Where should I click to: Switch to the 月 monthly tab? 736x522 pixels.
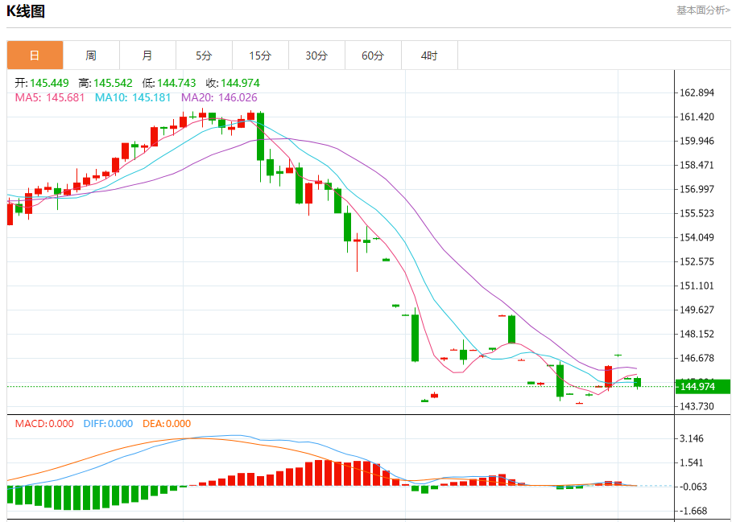pyautogui.click(x=147, y=55)
